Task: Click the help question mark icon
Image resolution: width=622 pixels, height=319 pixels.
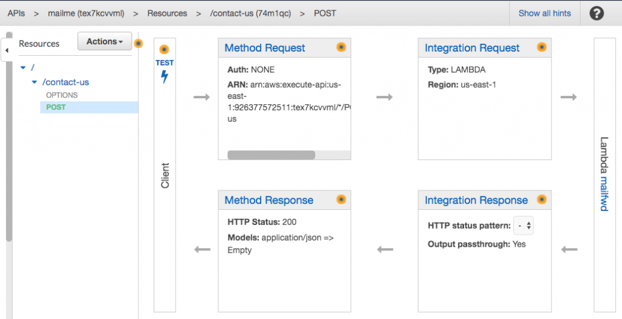Action: [x=596, y=13]
